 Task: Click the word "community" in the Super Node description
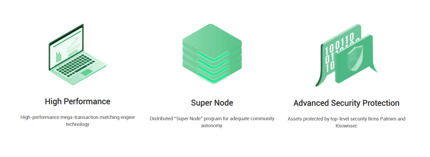coord(262,119)
